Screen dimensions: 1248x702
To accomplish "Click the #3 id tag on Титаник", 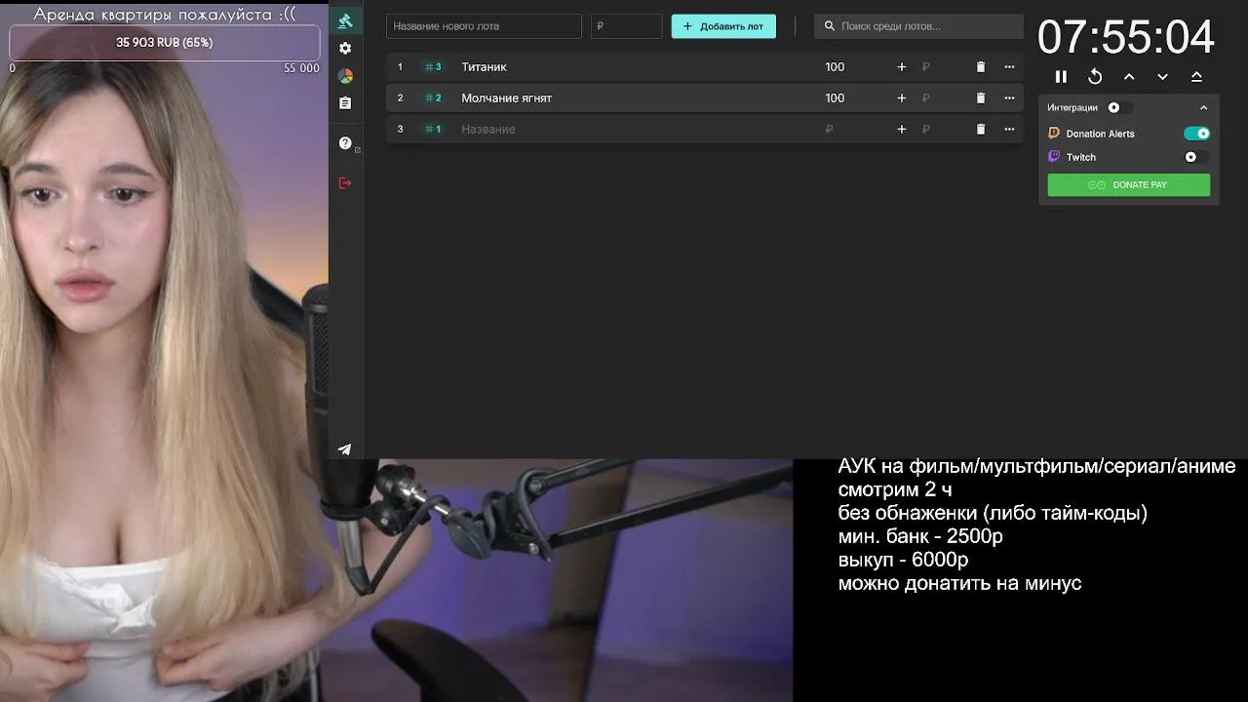I will 433,67.
